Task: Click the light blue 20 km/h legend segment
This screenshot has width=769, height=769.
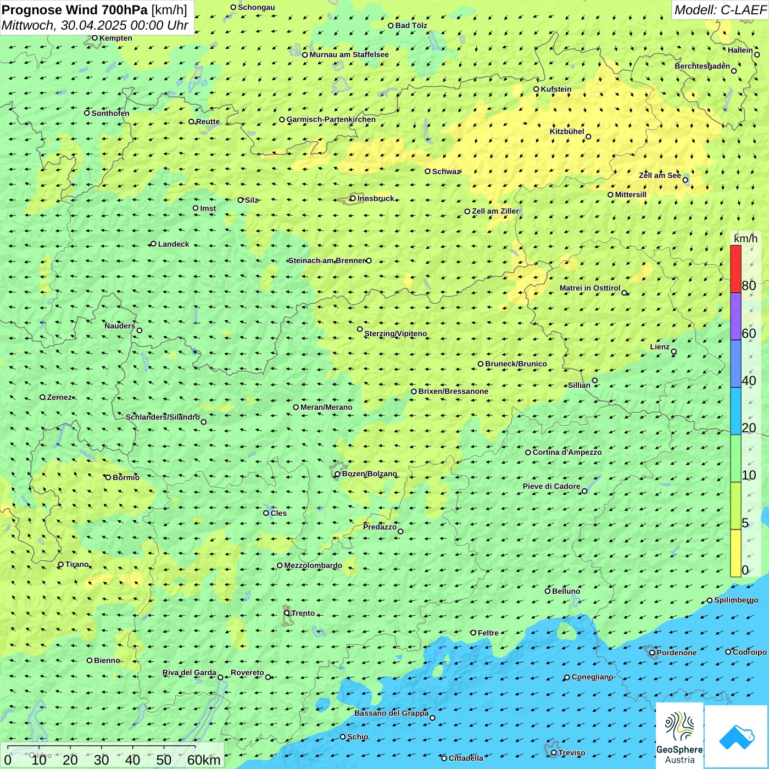Action: coord(735,411)
